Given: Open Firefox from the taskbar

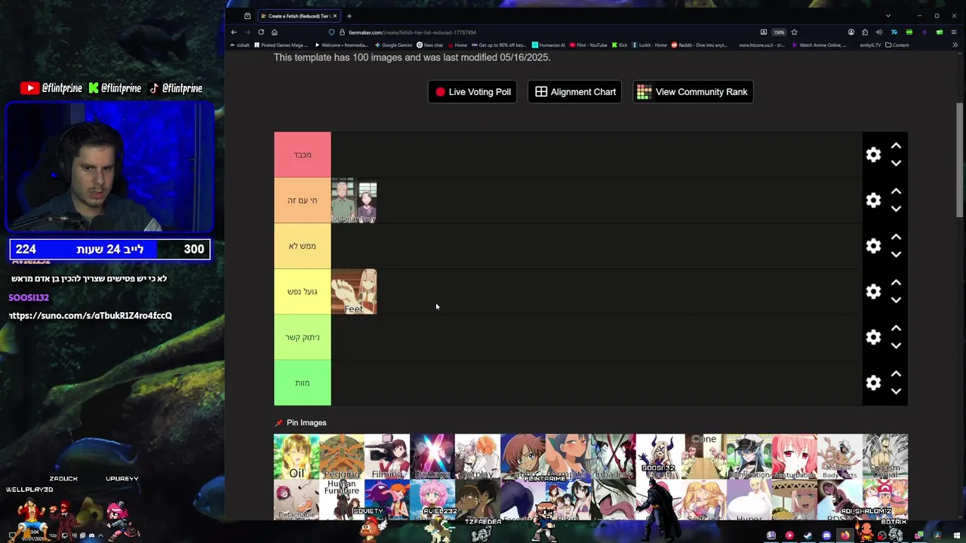Looking at the screenshot, I should [845, 535].
